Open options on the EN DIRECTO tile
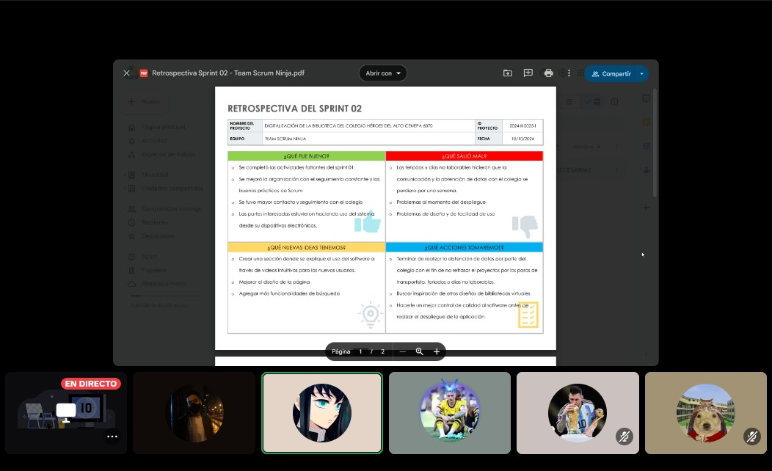Screen dimensions: 772x471 (112, 437)
